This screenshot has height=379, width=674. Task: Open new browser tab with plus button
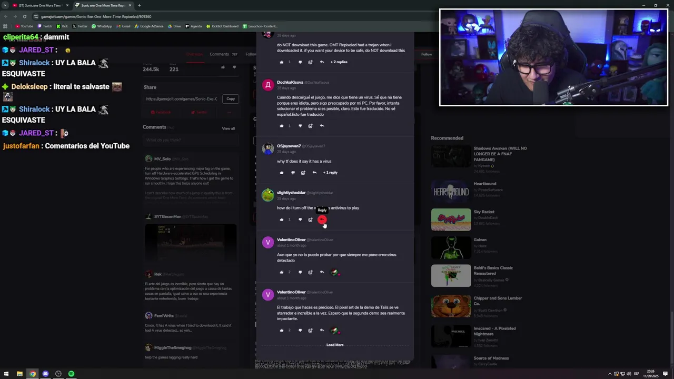click(140, 5)
